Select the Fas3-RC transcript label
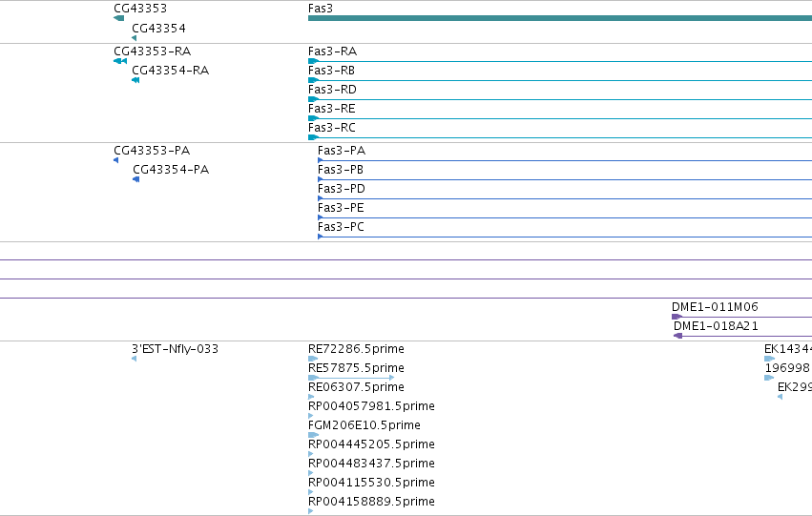Viewport: 812px width, 516px height. pyautogui.click(x=332, y=128)
